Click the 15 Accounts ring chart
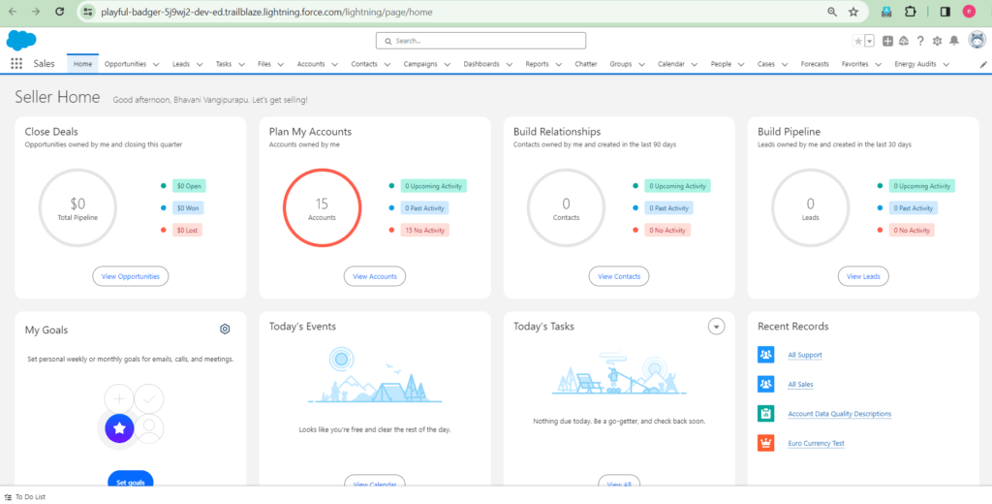Screen dimensions: 992x504 [322, 207]
